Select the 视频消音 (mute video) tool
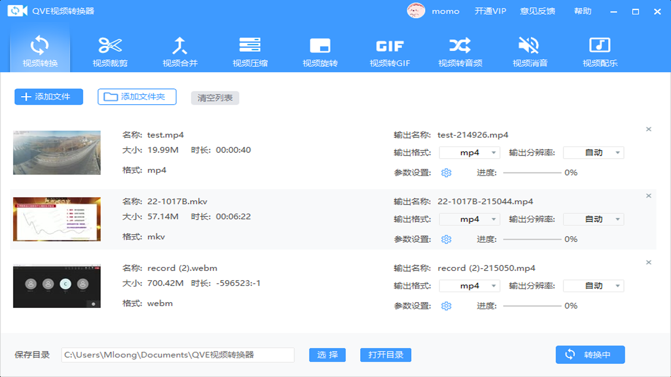Viewport: 671px width, 377px height. (x=529, y=50)
